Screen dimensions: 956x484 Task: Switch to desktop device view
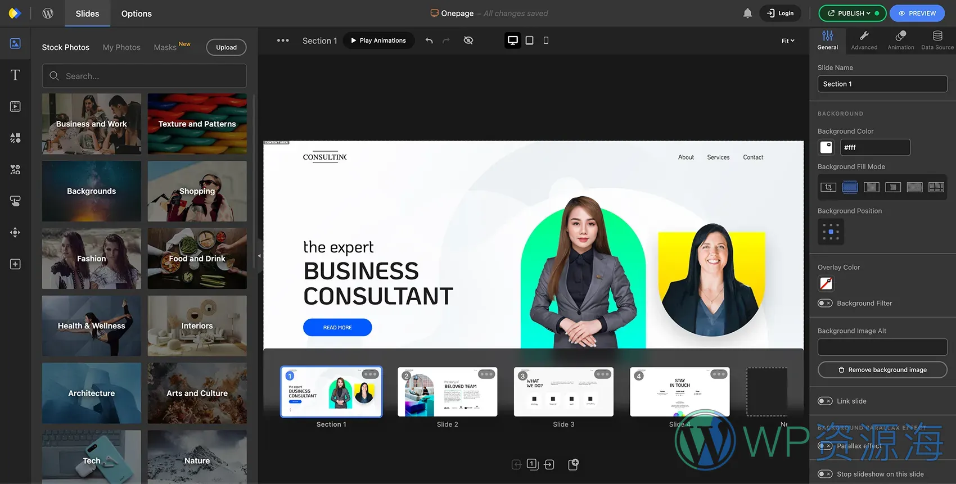(513, 40)
